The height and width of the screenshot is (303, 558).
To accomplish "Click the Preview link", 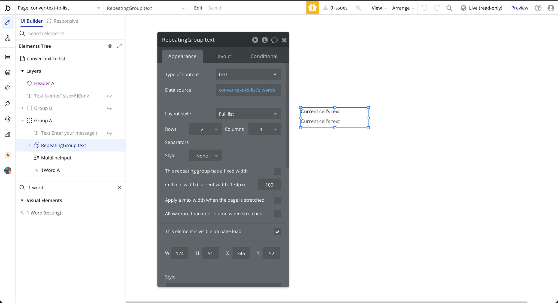I will 520,8.
